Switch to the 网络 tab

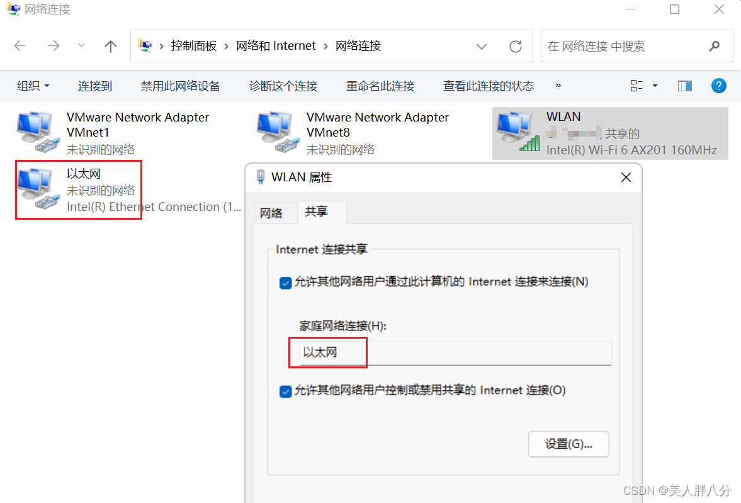[x=271, y=213]
